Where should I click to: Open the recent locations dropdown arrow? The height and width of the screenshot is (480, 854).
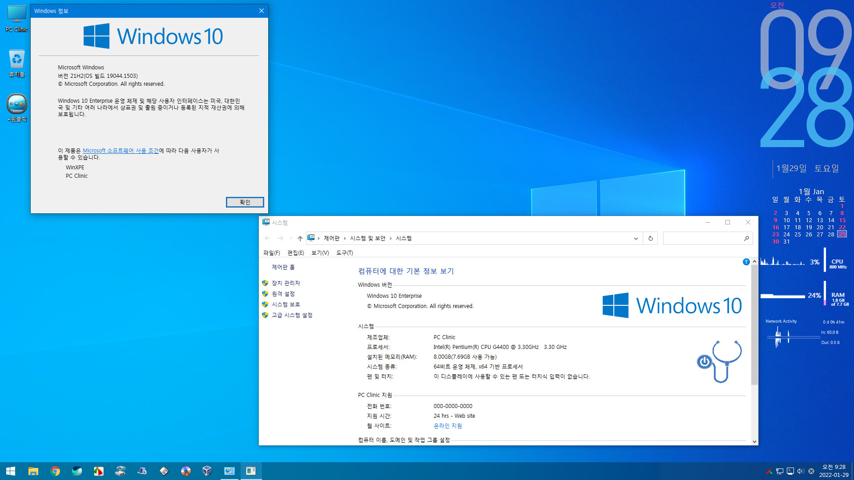tap(291, 239)
